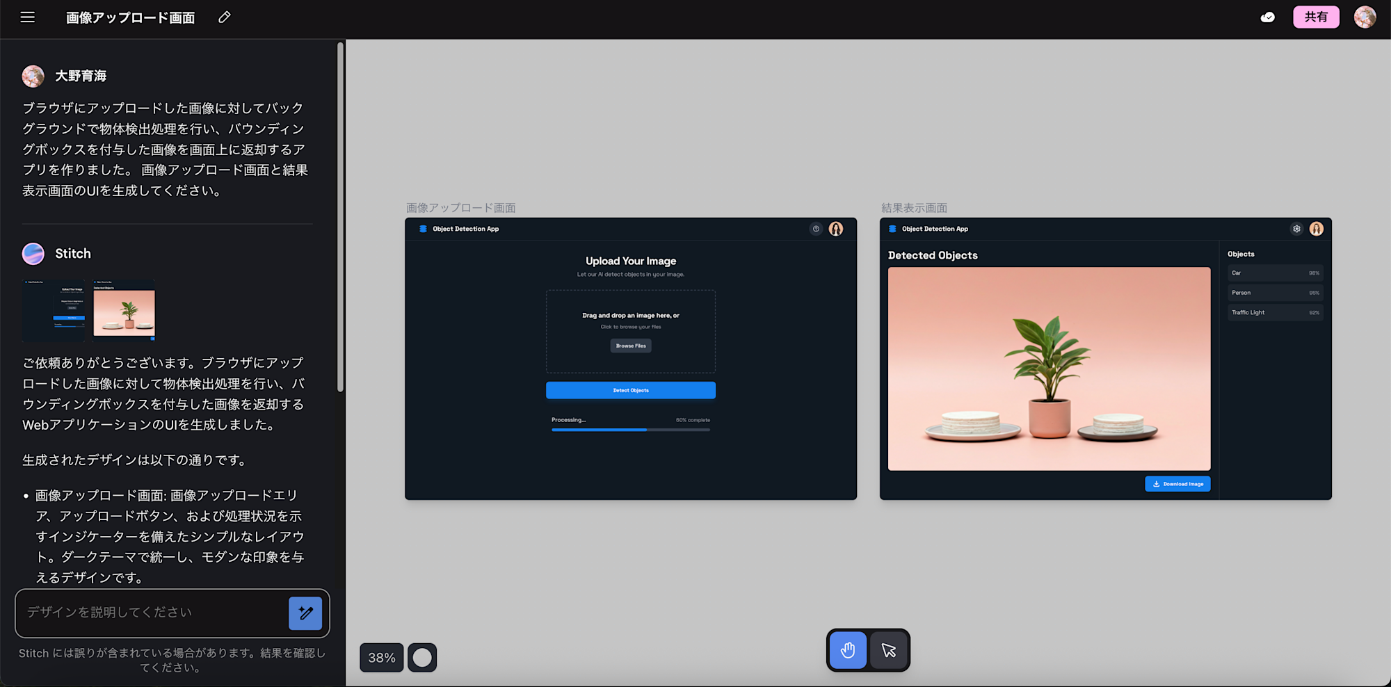Viewport: 1391px width, 687px height.
Task: Select the 画像アップロード画面 frame label
Action: click(460, 208)
